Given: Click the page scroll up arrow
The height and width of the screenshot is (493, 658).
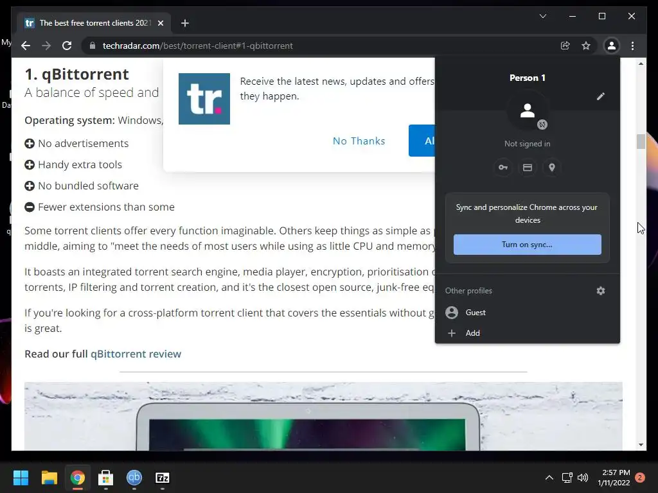Looking at the screenshot, I should [x=641, y=64].
